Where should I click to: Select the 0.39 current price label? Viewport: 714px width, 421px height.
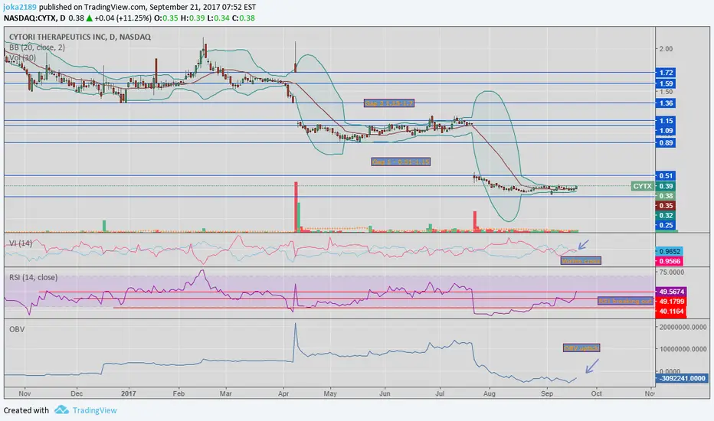tap(666, 186)
